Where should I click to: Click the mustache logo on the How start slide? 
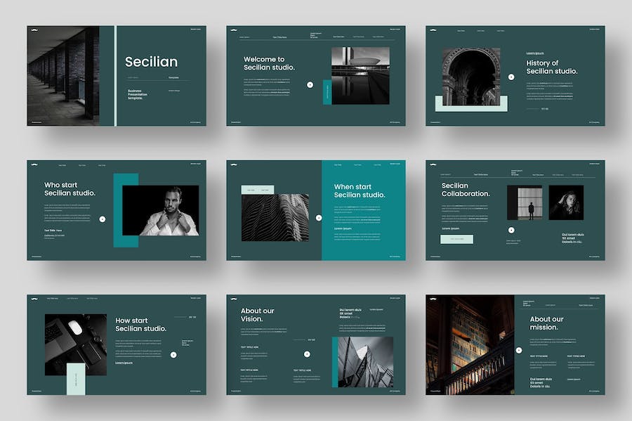point(35,299)
